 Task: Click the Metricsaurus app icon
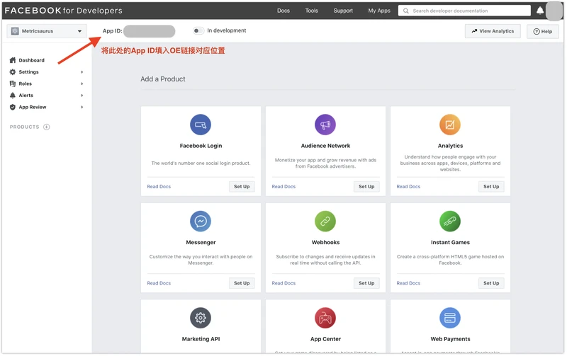(x=15, y=31)
